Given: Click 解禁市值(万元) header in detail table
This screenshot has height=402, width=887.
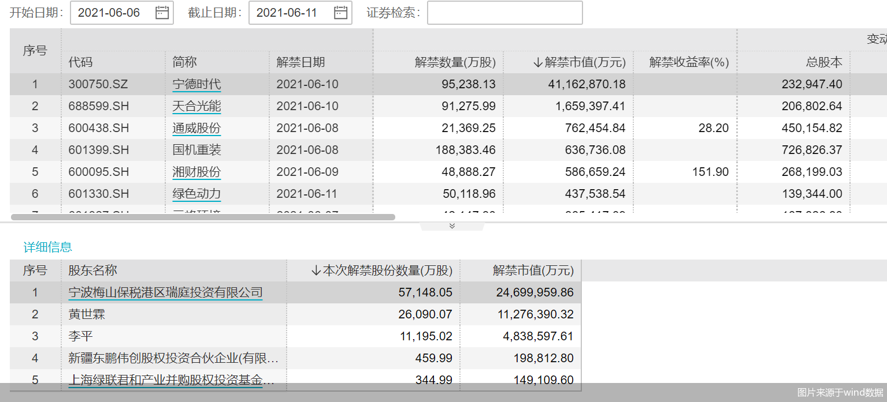Looking at the screenshot, I should pos(533,270).
